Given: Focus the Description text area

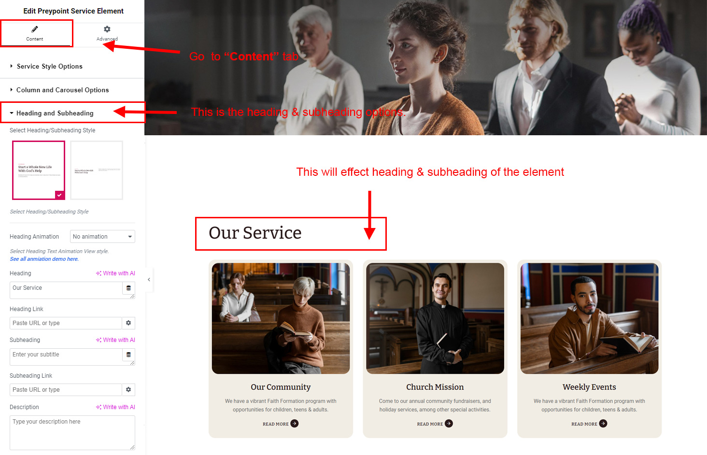Looking at the screenshot, I should tap(72, 433).
